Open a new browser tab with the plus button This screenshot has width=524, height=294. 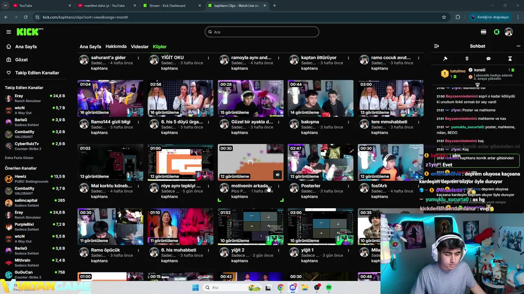coord(274,5)
